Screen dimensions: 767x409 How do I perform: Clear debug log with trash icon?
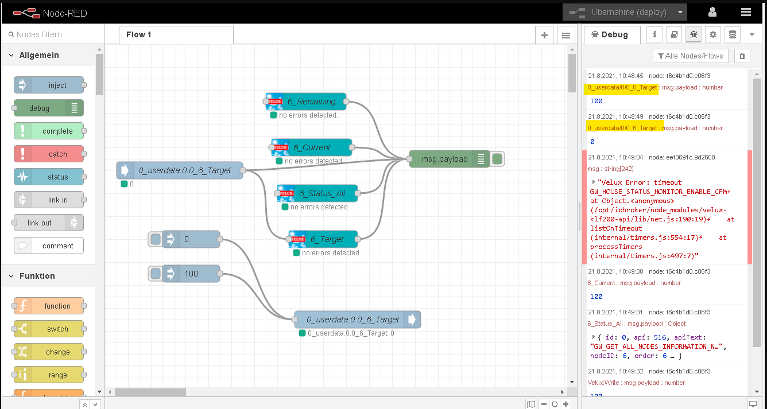click(x=742, y=56)
